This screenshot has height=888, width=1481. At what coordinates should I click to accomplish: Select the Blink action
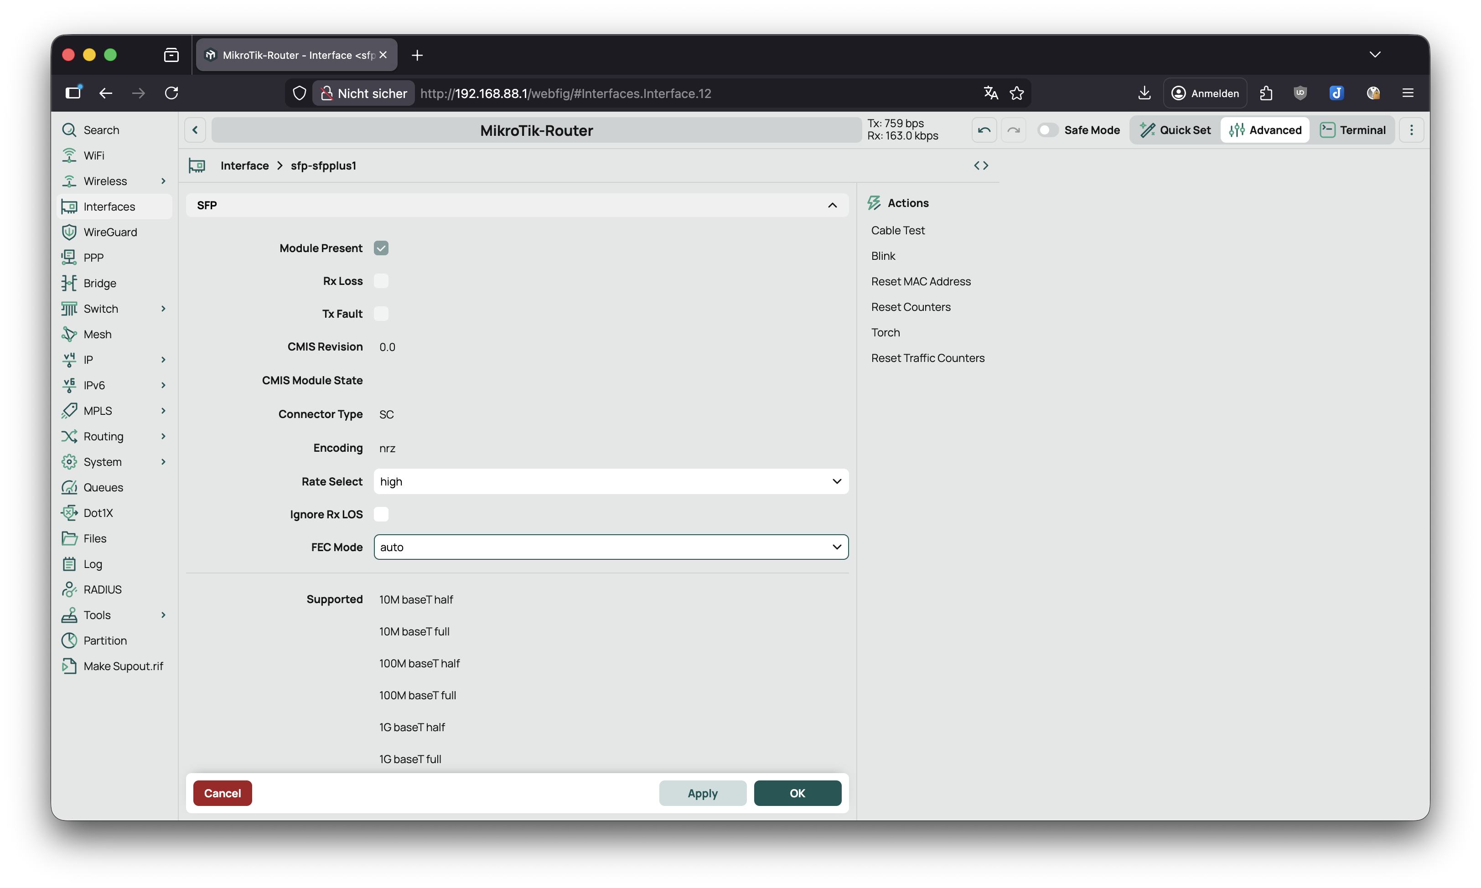pos(883,256)
